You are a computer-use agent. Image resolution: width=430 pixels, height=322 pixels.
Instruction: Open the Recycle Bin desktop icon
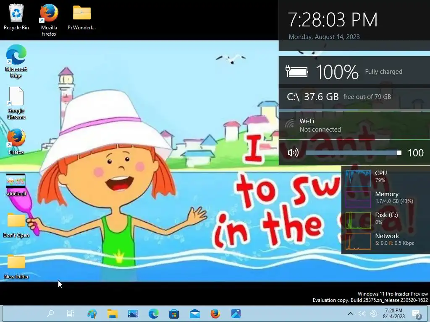16,17
